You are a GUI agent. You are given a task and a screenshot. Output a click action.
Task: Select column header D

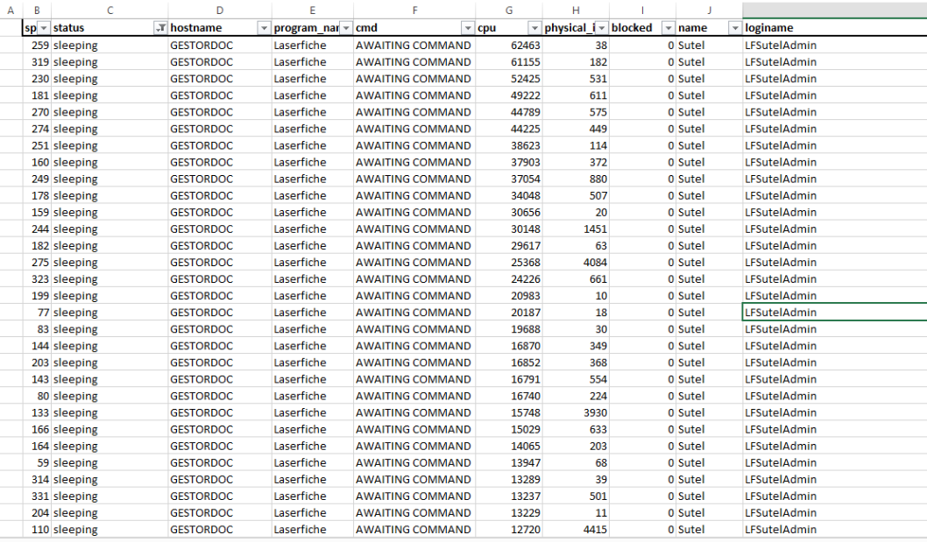[220, 10]
